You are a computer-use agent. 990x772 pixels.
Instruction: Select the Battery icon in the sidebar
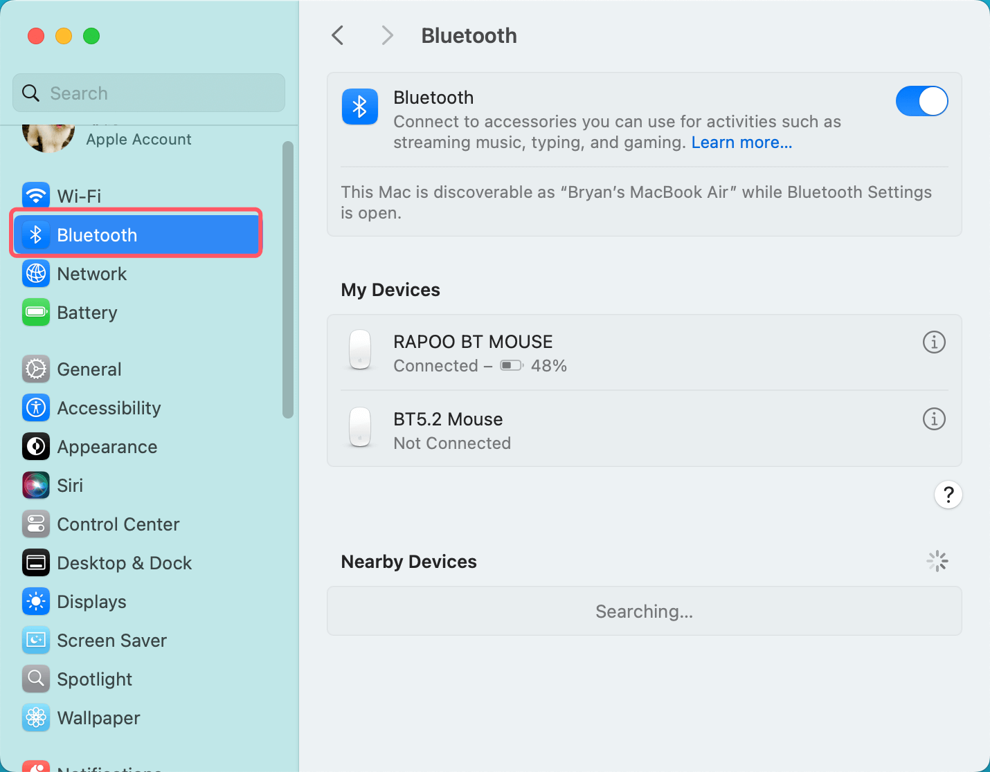(x=35, y=312)
